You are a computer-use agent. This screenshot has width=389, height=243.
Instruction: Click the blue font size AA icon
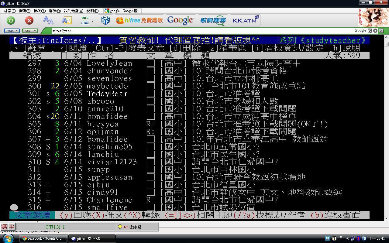tap(48, 20)
